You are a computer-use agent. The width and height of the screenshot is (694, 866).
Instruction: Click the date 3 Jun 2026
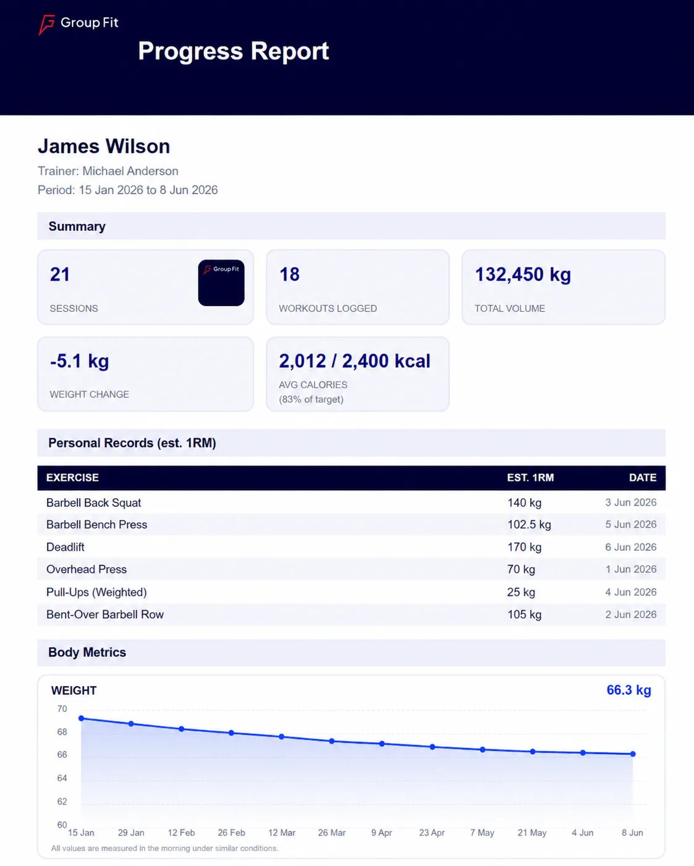pos(631,503)
